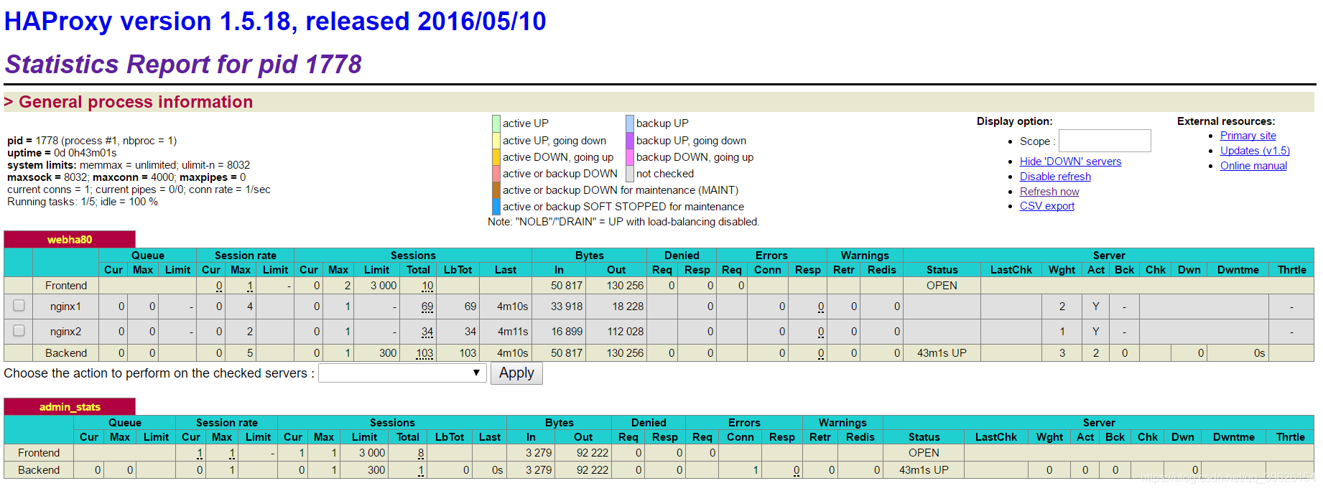Click nginx1 last session 4m10s
The width and height of the screenshot is (1323, 491).
(x=512, y=307)
